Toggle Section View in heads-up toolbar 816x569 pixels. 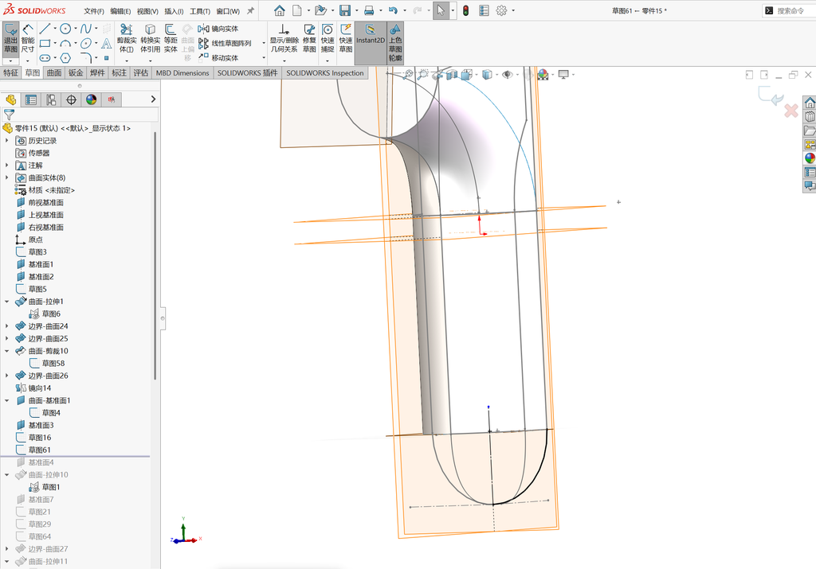(451, 75)
